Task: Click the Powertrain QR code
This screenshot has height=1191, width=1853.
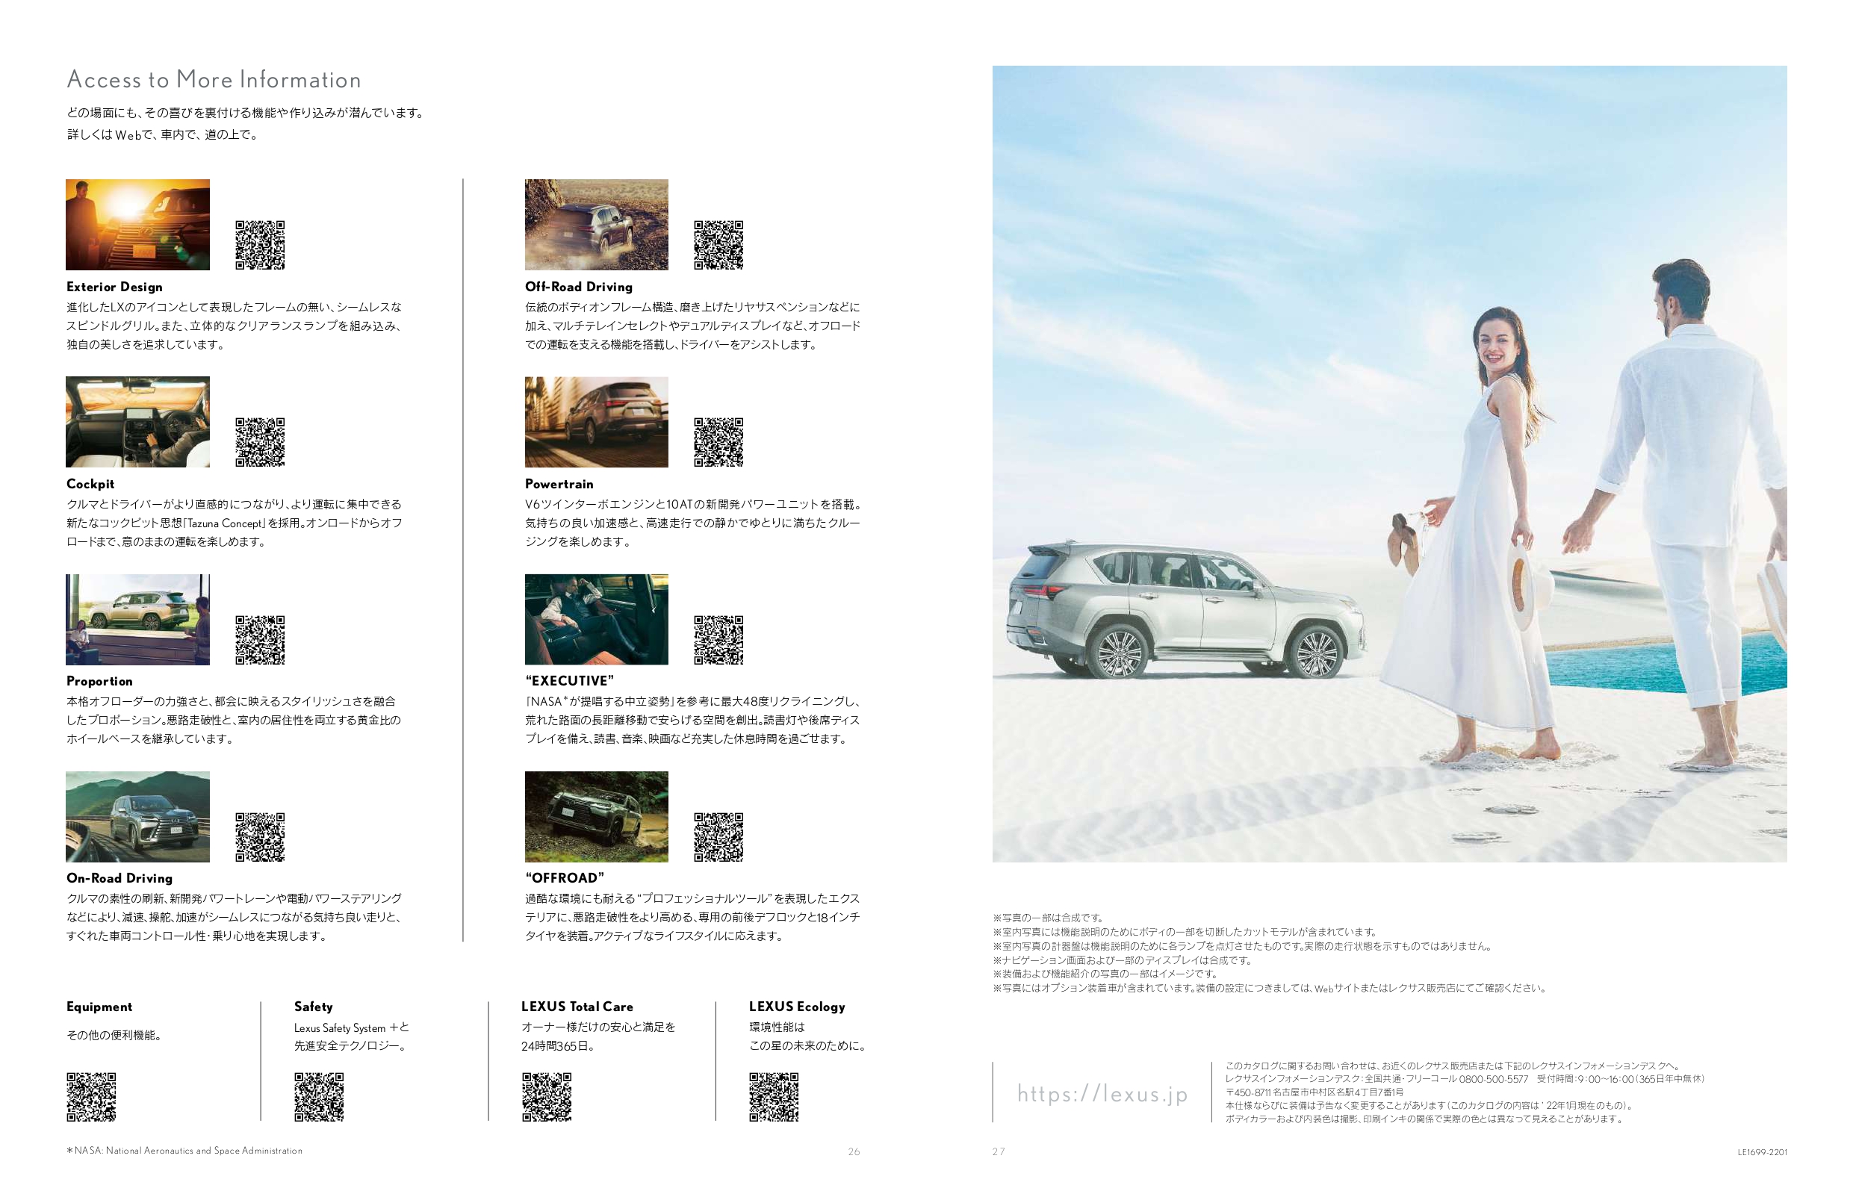Action: pyautogui.click(x=718, y=442)
